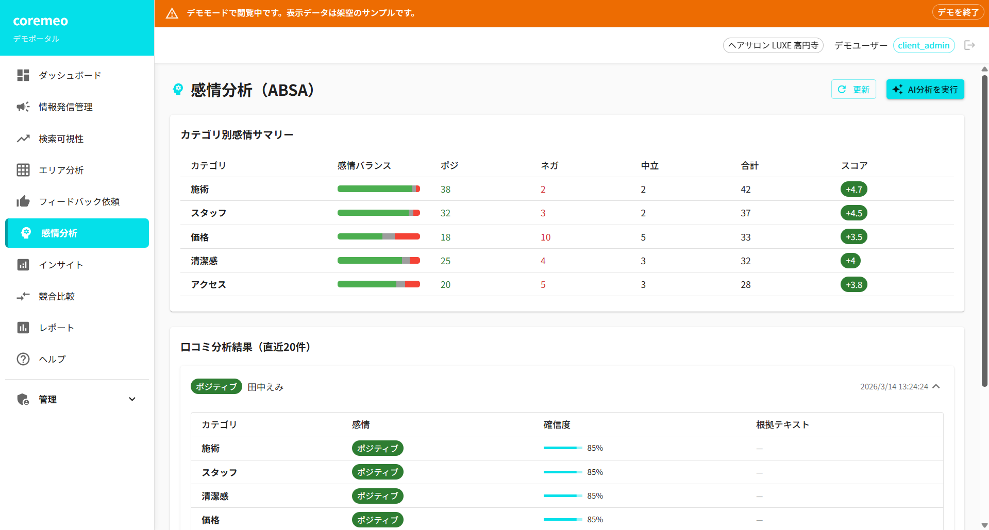Image resolution: width=989 pixels, height=530 pixels.
Task: Click the logout icon in the header
Action: (969, 45)
